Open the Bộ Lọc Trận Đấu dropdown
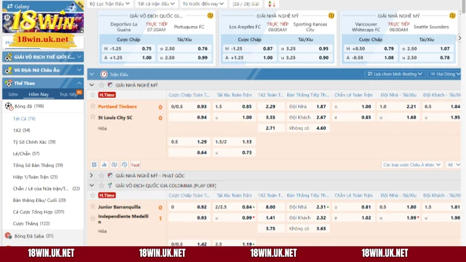Screen dimensions: 466x262 [110, 3]
